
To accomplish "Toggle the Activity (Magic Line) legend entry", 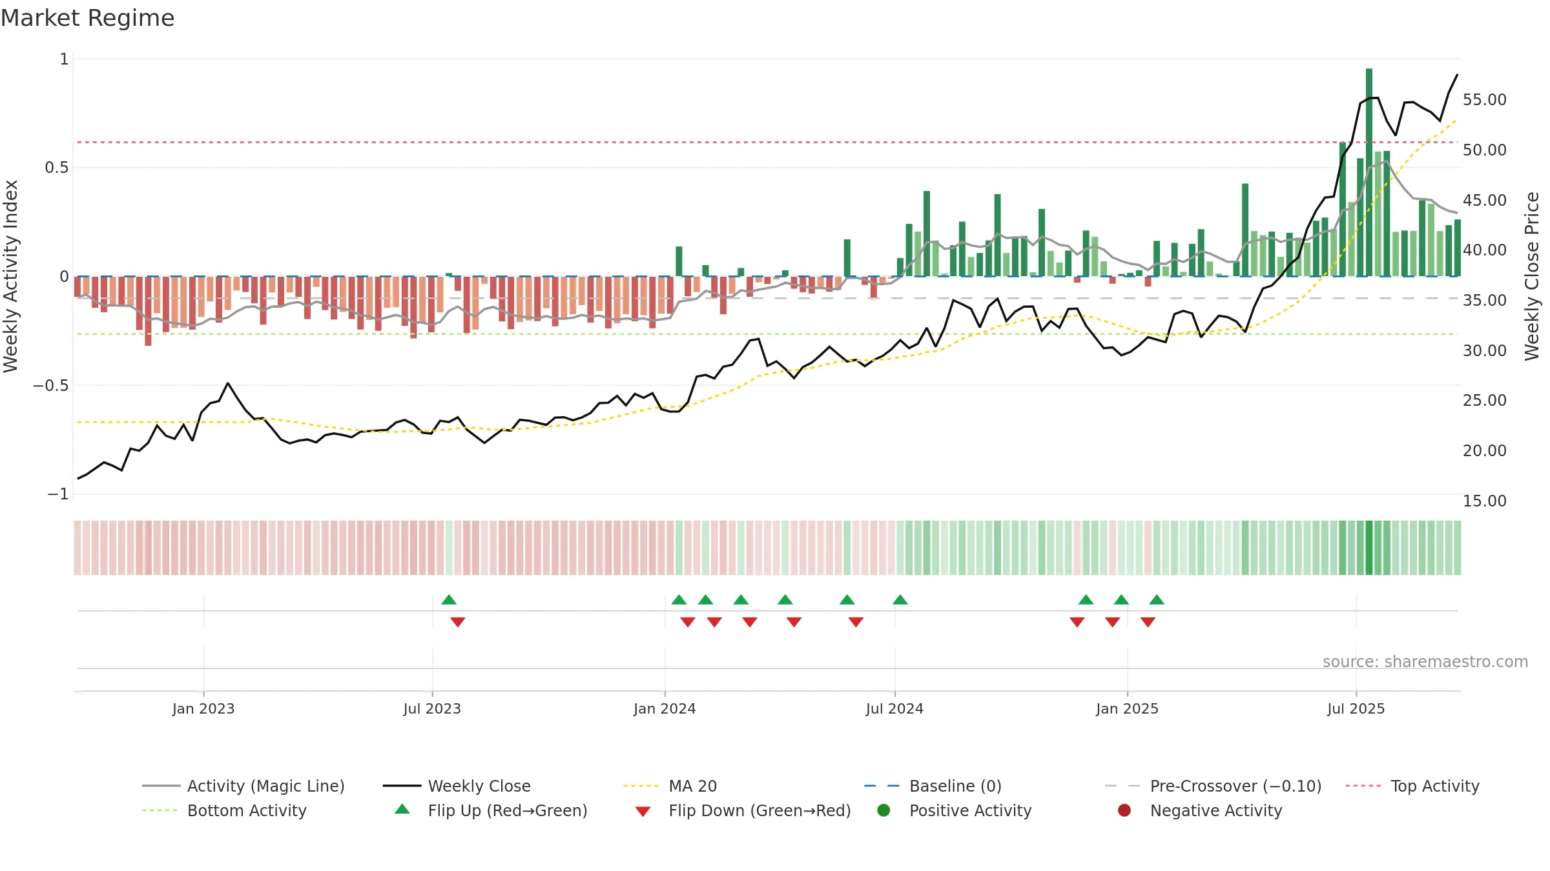I will click(243, 786).
